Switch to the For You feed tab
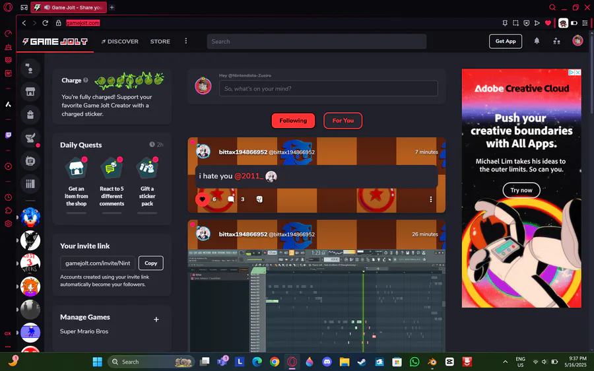This screenshot has width=594, height=371. 343,121
